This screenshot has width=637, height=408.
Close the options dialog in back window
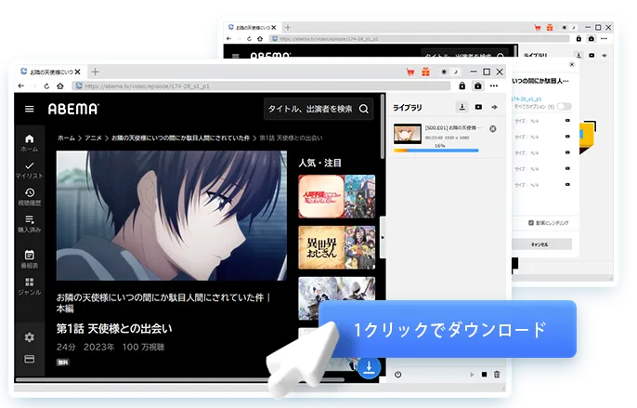coord(572,64)
